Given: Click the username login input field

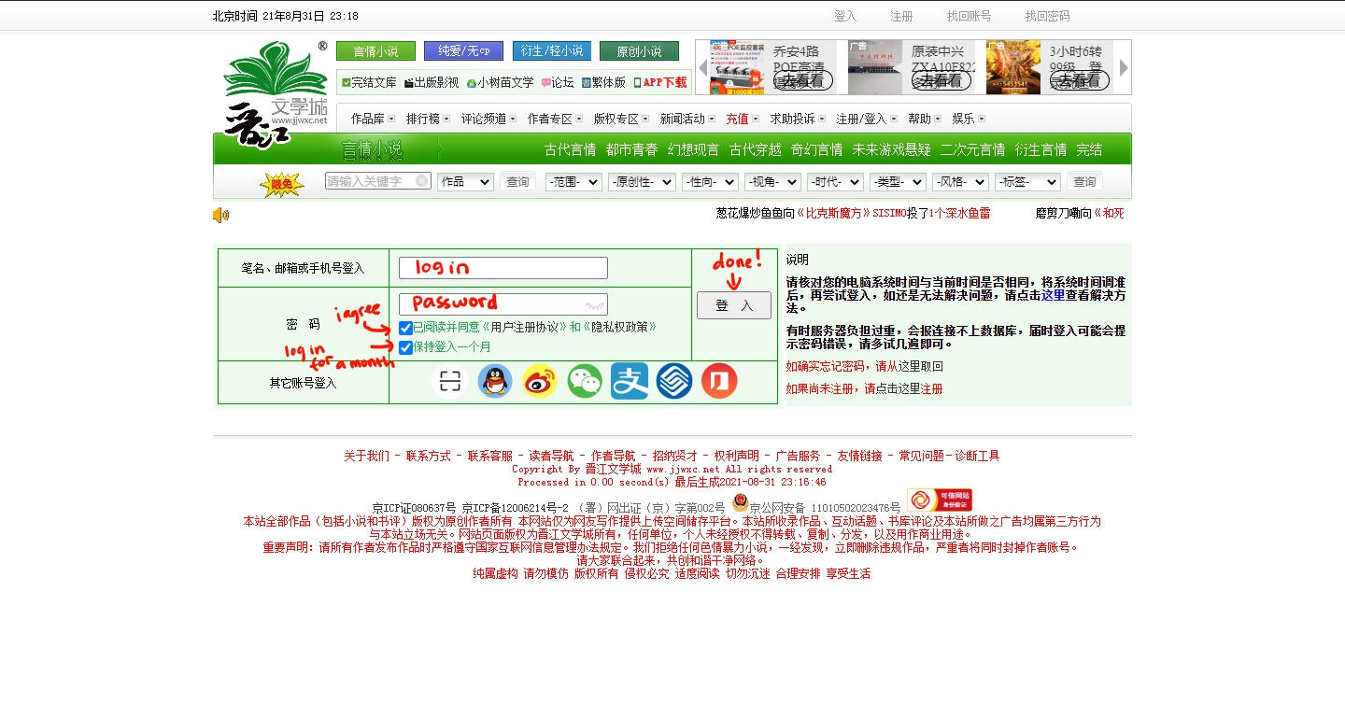Looking at the screenshot, I should coord(503,268).
